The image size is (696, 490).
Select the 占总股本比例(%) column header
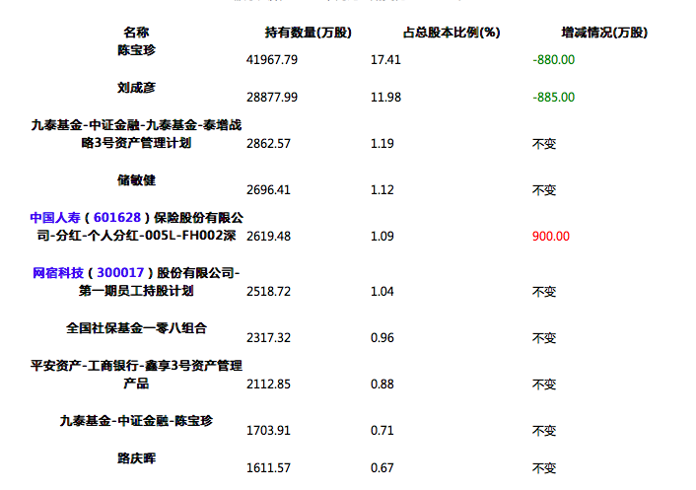(x=452, y=33)
